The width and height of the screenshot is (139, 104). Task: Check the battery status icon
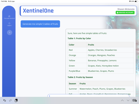tap(136, 1)
